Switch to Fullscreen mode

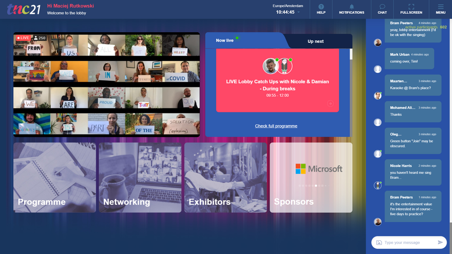point(411,7)
